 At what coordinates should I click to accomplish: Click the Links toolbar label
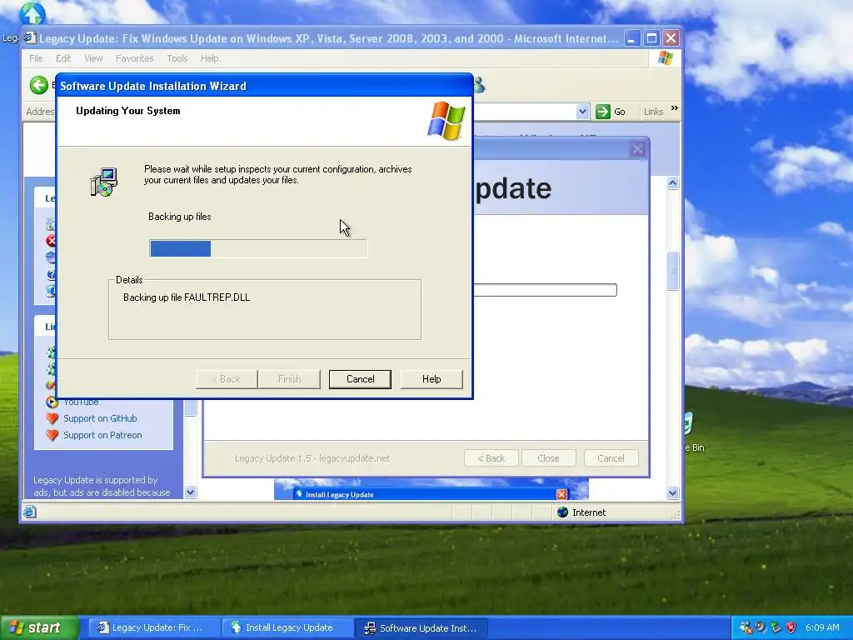[x=653, y=112]
